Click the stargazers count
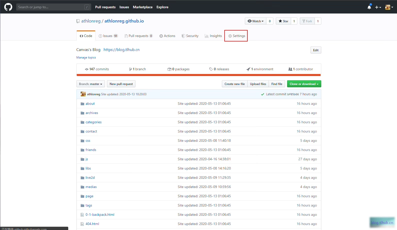This screenshot has height=230, width=397. 294,21
